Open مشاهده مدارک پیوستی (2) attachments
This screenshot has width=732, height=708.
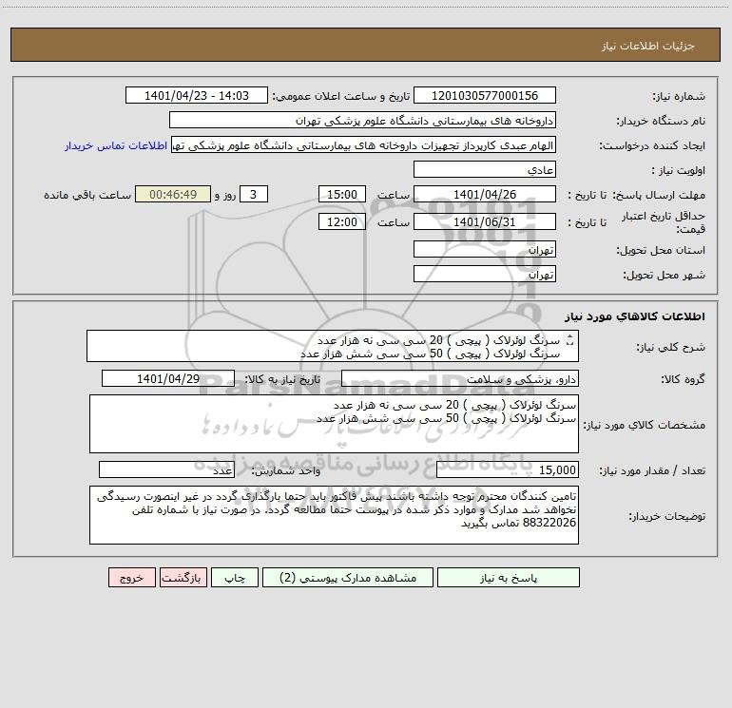348,578
